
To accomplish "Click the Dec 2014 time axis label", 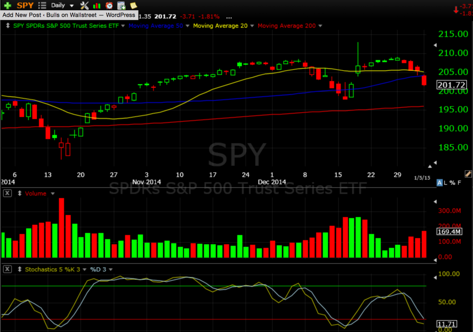I will pos(272,182).
